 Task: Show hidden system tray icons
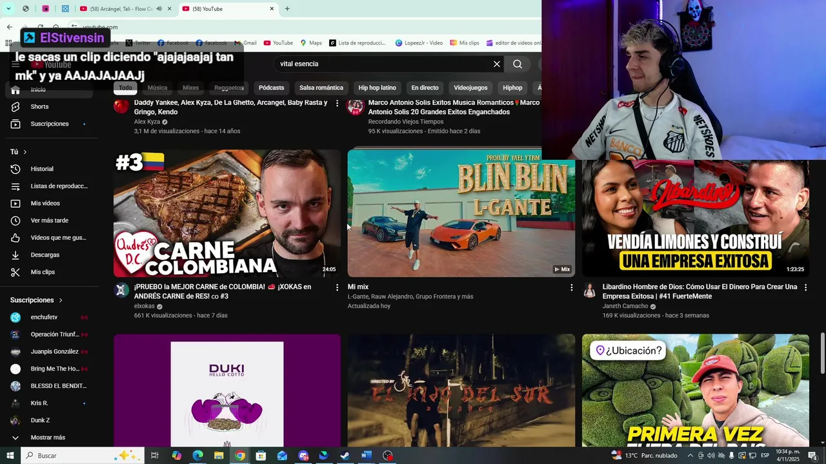click(x=690, y=456)
